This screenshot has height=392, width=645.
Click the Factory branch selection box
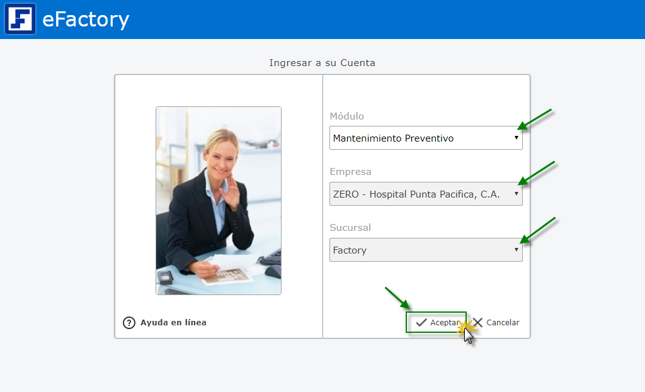[419, 250]
